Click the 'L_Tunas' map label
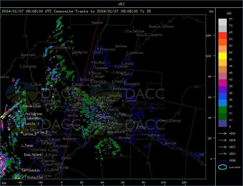The width and height of the screenshot is (243, 186). tap(27, 146)
